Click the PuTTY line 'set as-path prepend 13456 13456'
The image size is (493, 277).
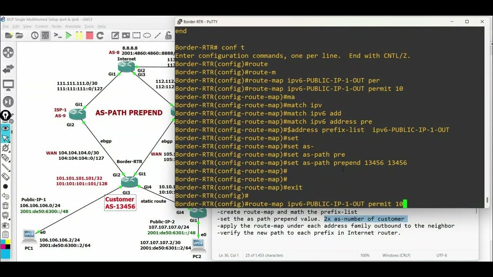pos(291,163)
